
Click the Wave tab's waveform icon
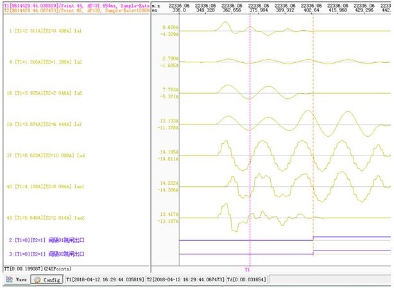(x=8, y=280)
